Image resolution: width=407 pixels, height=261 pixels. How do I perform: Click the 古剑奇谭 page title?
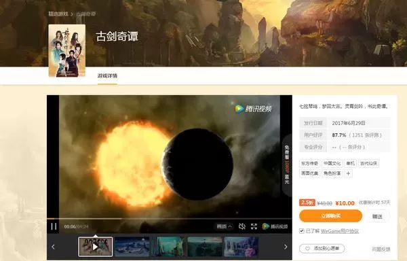(x=117, y=37)
